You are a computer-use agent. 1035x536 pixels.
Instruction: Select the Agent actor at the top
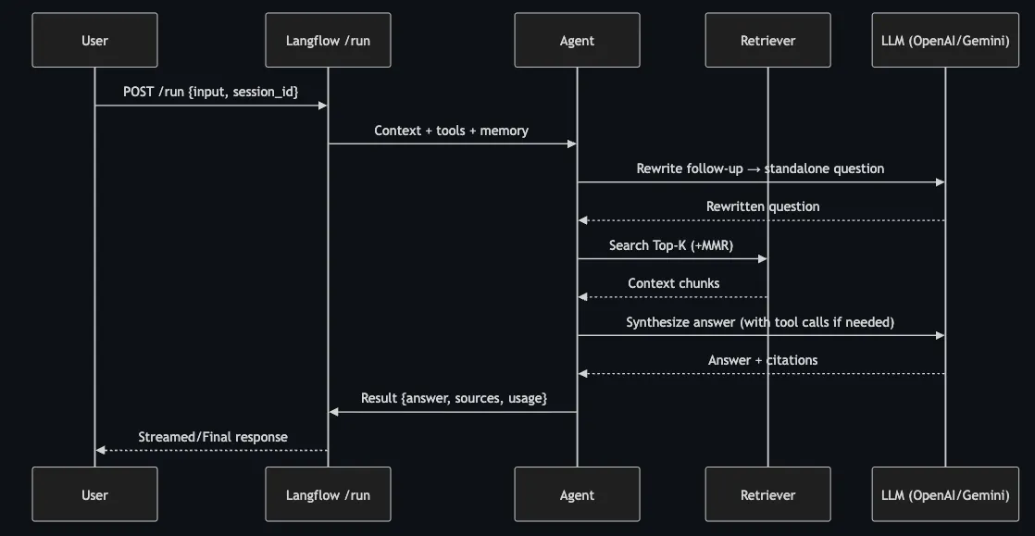[x=576, y=40]
